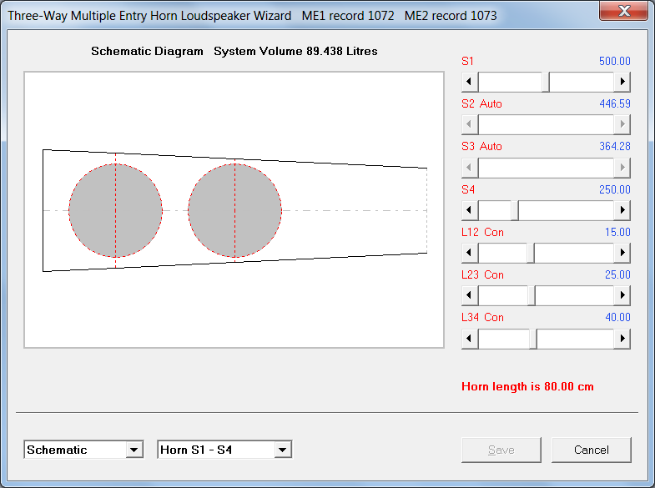Screen dimensions: 655x488
Task: Click the Horn length is 80.00 cm text
Action: click(x=527, y=386)
